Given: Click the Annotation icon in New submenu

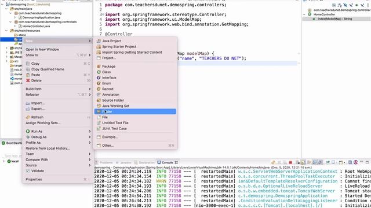Looking at the screenshot, I should pos(99,95).
